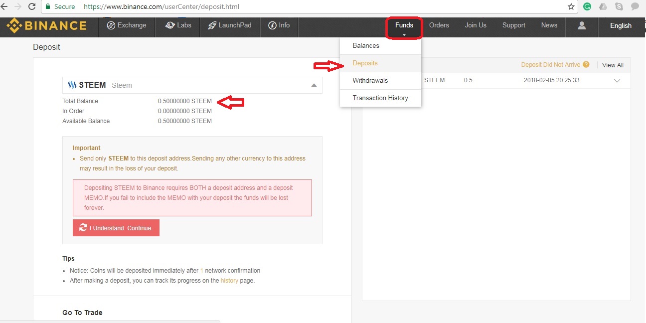Reload the page with refresh icon
Viewport: 646px width, 323px height.
click(32, 7)
